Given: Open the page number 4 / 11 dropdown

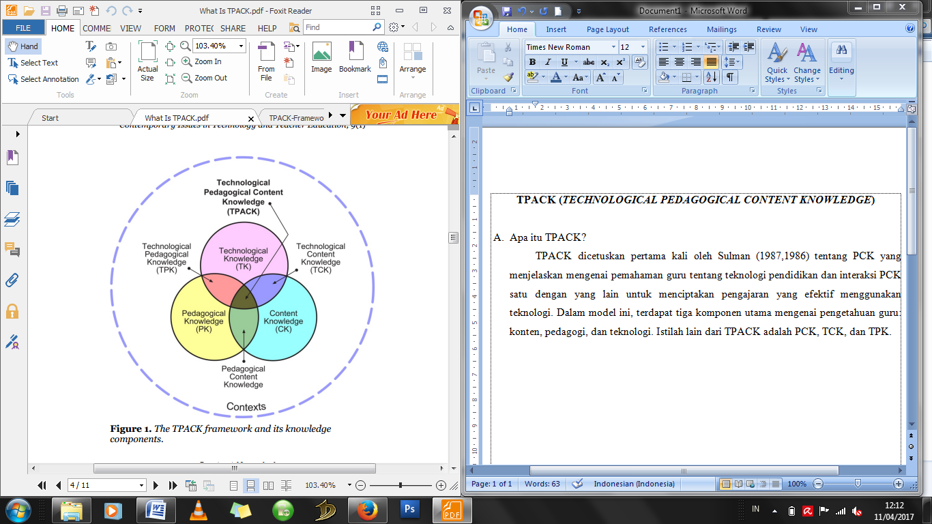Looking at the screenshot, I should (x=141, y=485).
